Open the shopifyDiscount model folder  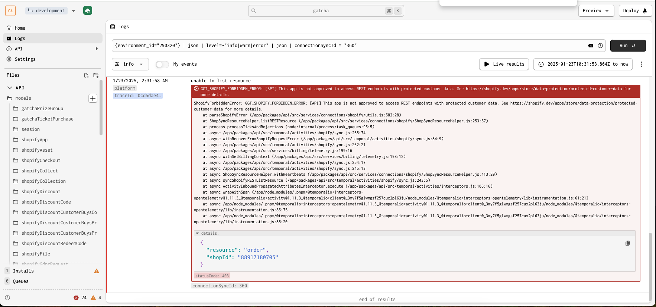pyautogui.click(x=41, y=192)
